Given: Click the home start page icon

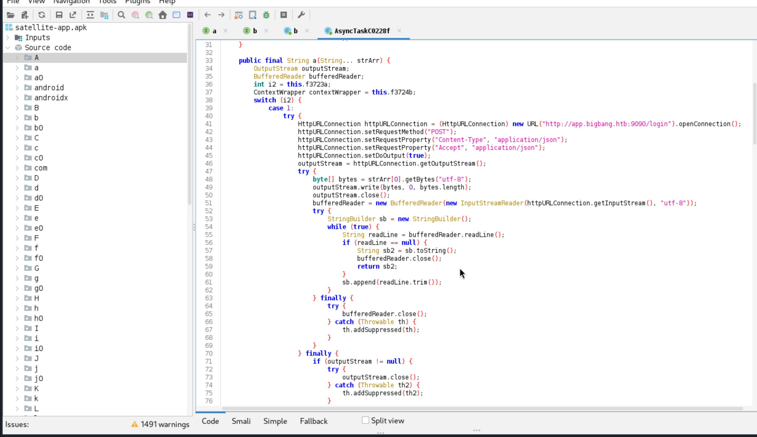Looking at the screenshot, I should click(162, 15).
